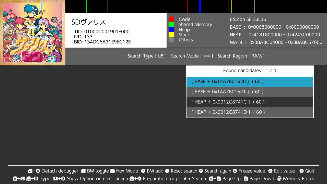
Task: Click the HEAP address range line
Action: click(x=275, y=35)
